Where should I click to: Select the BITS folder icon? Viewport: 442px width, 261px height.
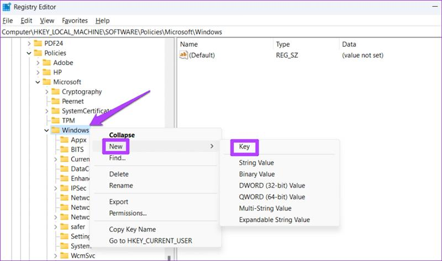pyautogui.click(x=64, y=149)
